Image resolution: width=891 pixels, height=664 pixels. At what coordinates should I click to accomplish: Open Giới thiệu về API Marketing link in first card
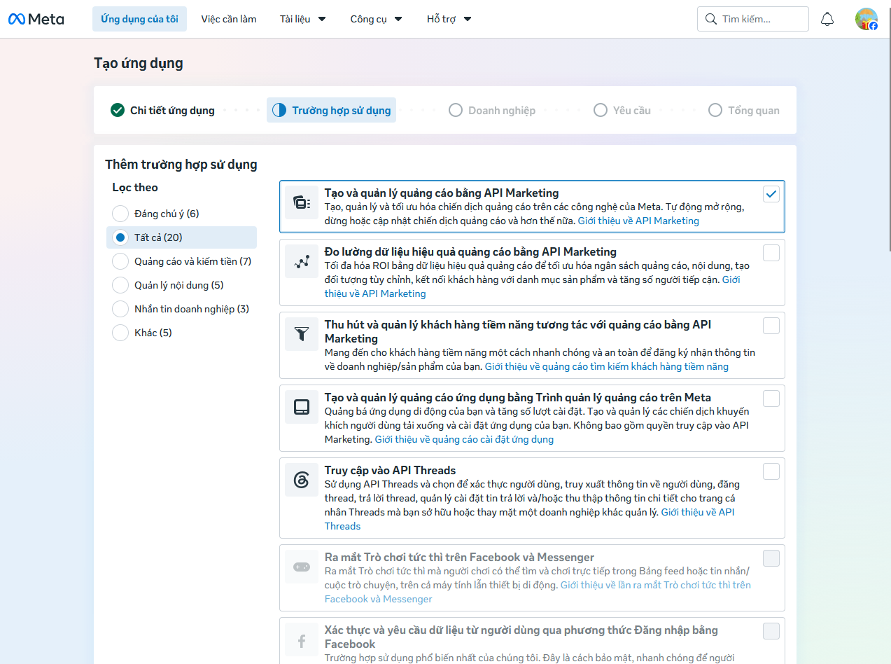[638, 221]
